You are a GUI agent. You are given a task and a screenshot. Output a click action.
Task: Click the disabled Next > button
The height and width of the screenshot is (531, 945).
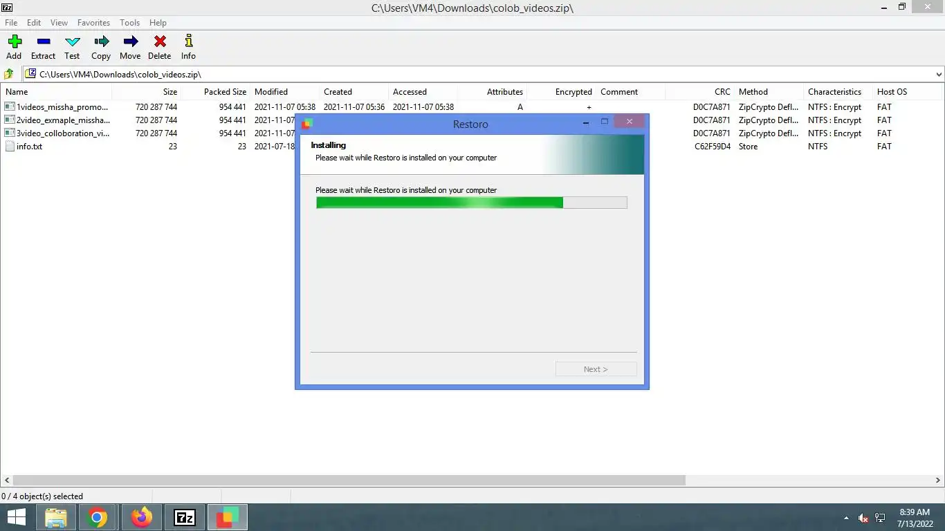pos(596,369)
